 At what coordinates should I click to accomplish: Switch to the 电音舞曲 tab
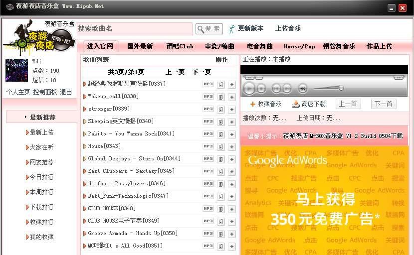click(260, 46)
